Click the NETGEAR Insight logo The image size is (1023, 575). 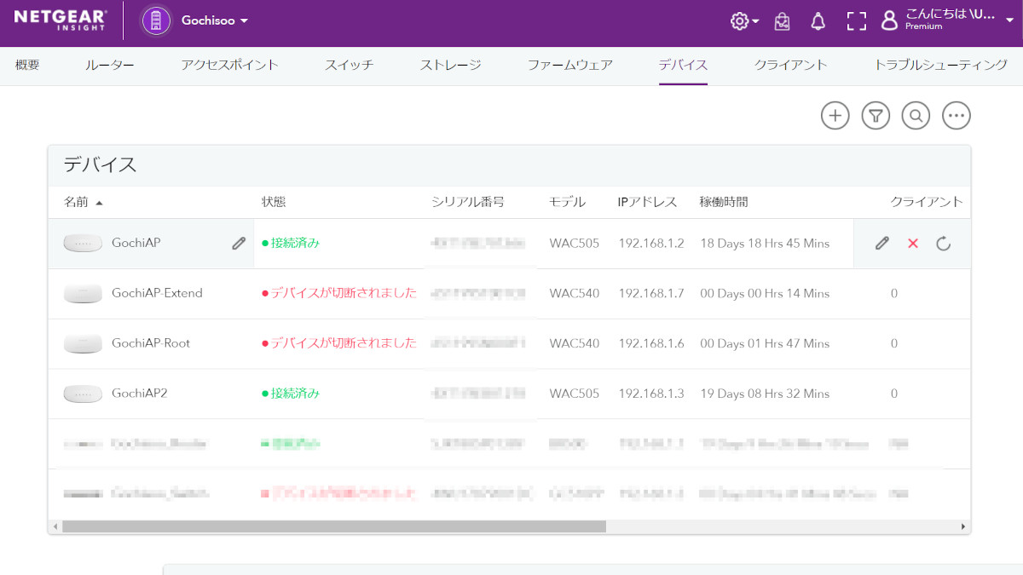tap(59, 20)
